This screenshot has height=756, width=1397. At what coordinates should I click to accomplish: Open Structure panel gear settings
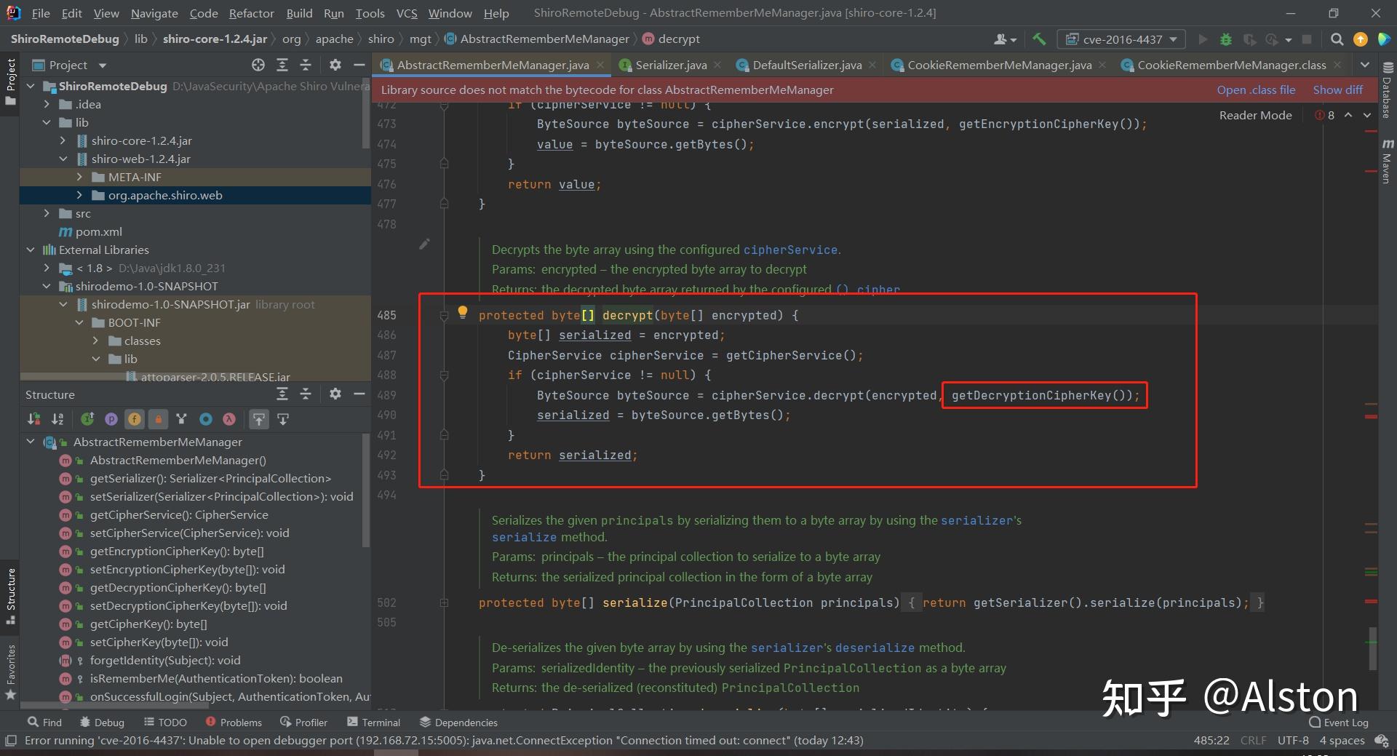(x=335, y=394)
